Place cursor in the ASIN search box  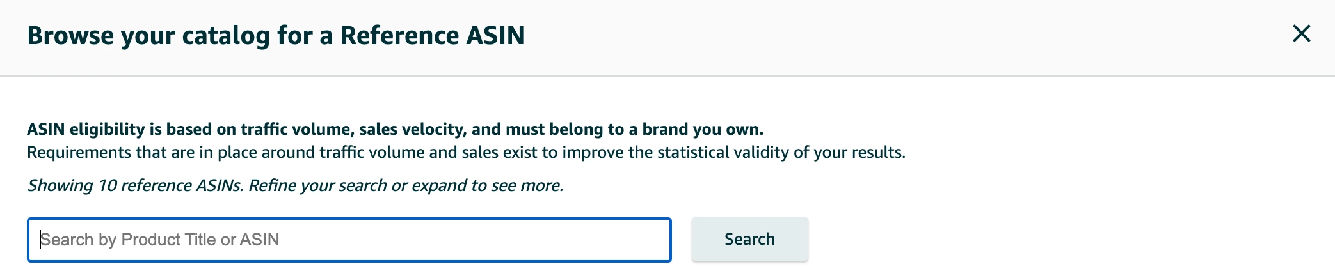(x=349, y=240)
